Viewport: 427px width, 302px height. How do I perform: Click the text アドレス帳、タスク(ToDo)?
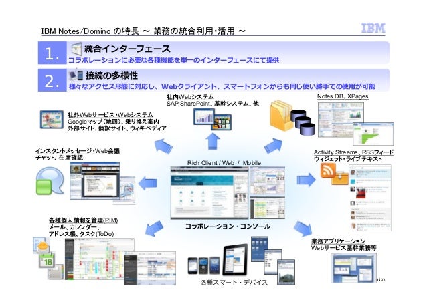82,234
